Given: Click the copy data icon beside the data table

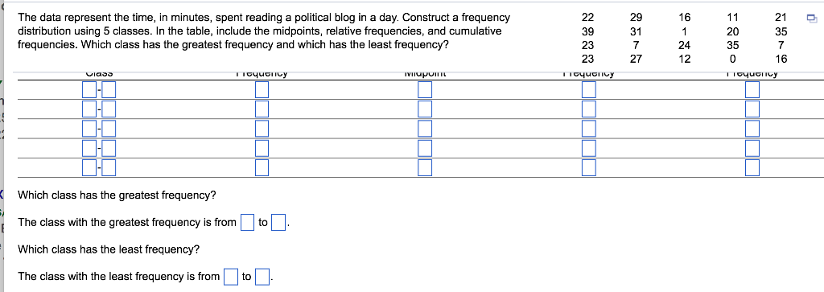Looking at the screenshot, I should point(812,19).
